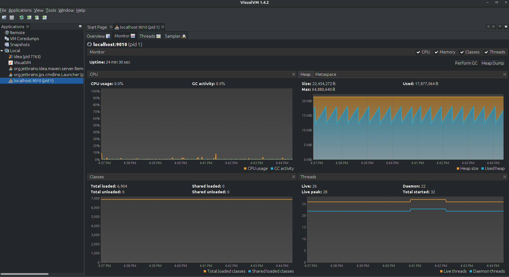Select the VM Coredumps node
This screenshot has width=509, height=277.
pos(24,39)
